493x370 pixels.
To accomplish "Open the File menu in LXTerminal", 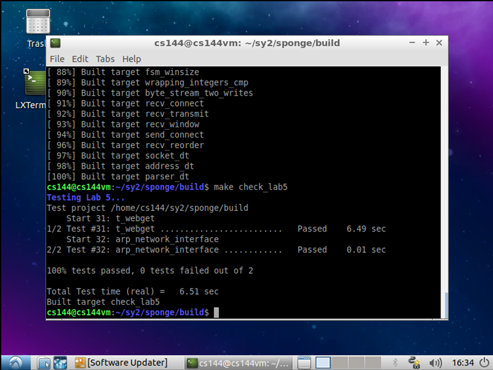I will [56, 59].
